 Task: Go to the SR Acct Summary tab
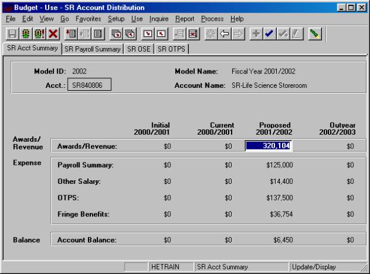[31, 49]
